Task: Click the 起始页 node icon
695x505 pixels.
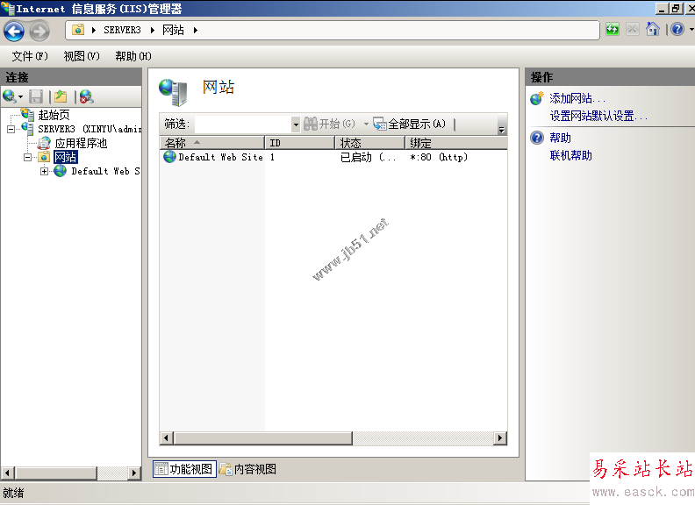Action: tap(27, 115)
